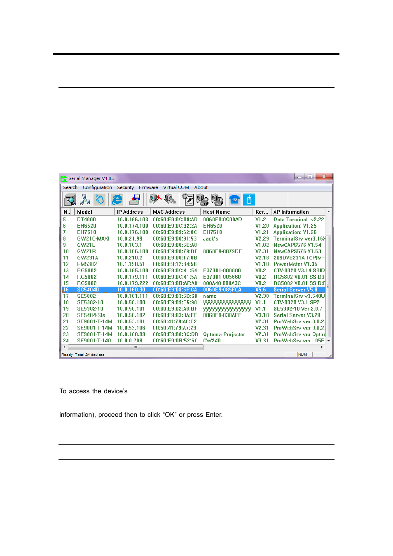Screen dimensions: 393x556
Task: Open device in Internet Explorer browser icon
Action: coord(117,200)
